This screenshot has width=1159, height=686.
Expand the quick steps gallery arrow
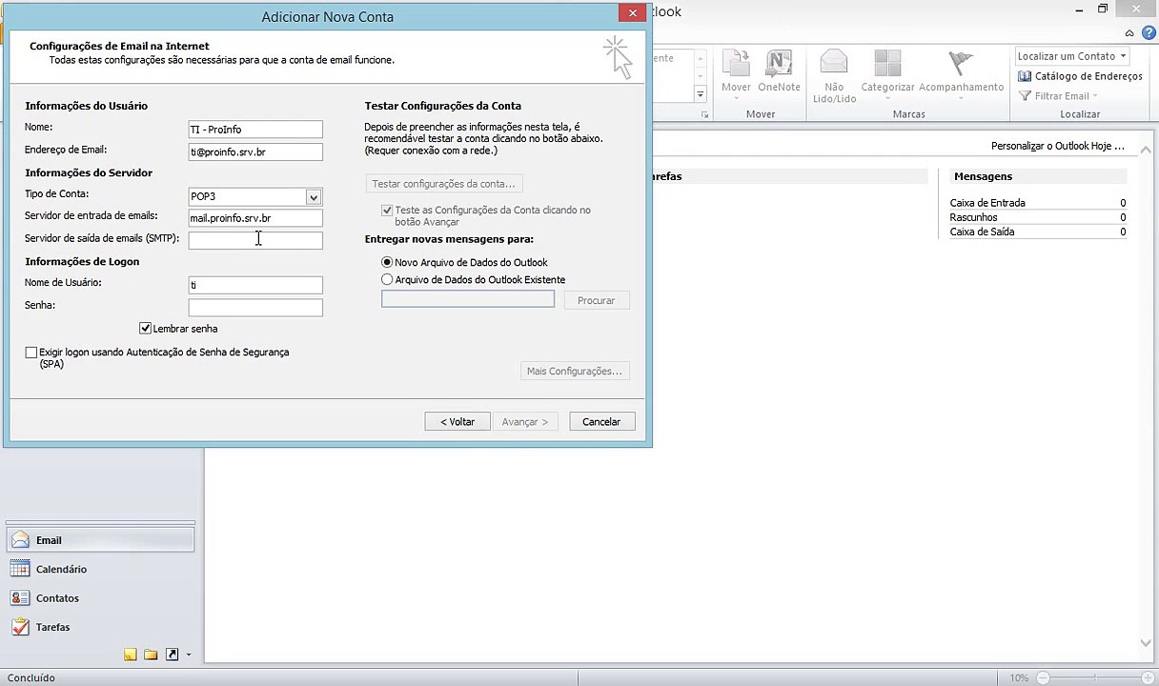(x=700, y=94)
